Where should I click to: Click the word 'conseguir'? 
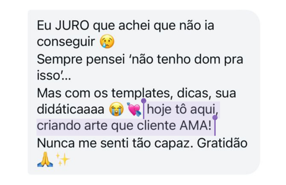point(66,42)
